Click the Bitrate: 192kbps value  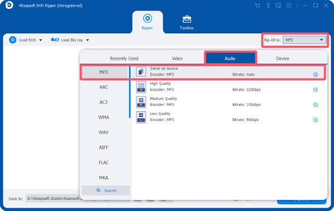pos(247,105)
